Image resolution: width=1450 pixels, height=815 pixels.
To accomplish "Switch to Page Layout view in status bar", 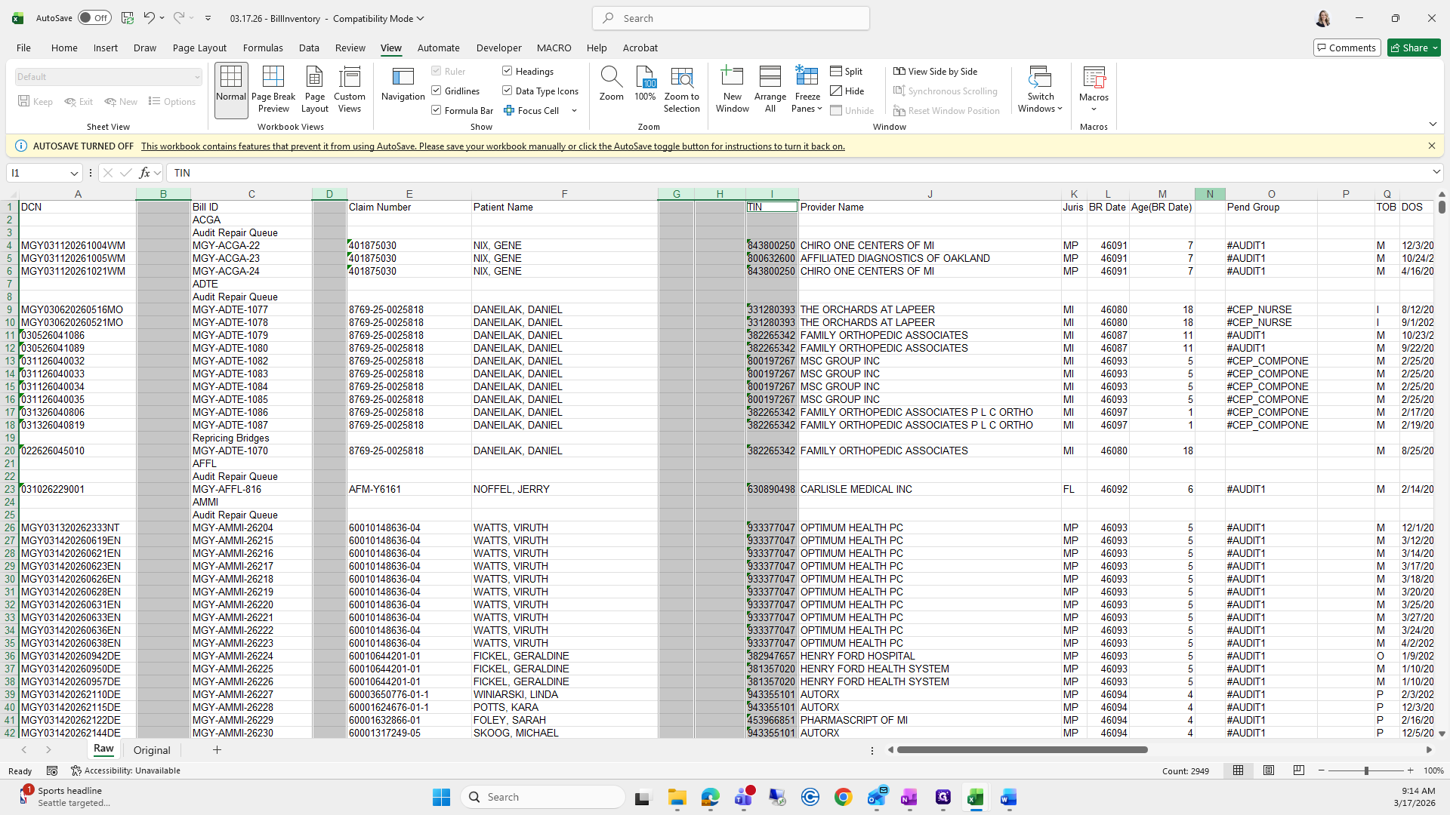I will click(1269, 770).
